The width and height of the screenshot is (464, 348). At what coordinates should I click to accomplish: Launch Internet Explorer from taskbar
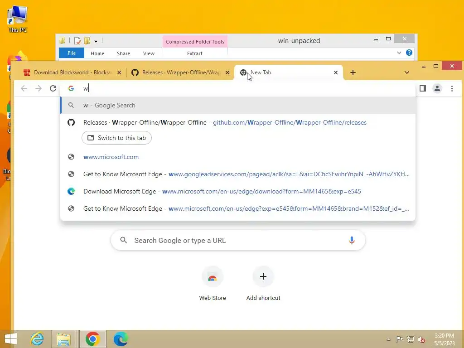pyautogui.click(x=37, y=339)
